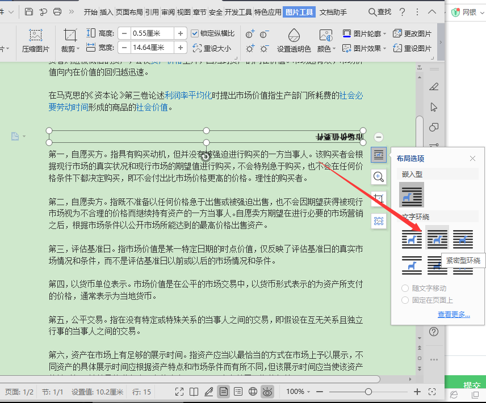Switch to web layout globe icon
Image resolution: width=486 pixels, height=403 pixels.
(253, 392)
